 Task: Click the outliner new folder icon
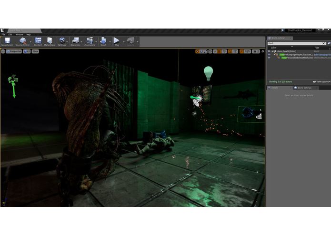click(x=329, y=43)
